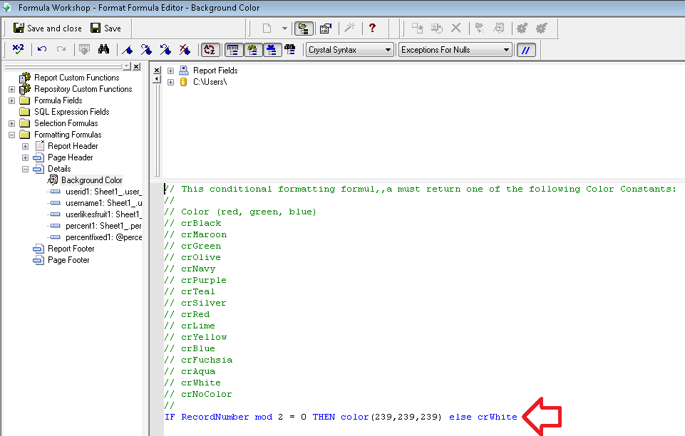The width and height of the screenshot is (685, 436).
Task: Click the show formatting formula nodes icon
Action: click(x=498, y=28)
